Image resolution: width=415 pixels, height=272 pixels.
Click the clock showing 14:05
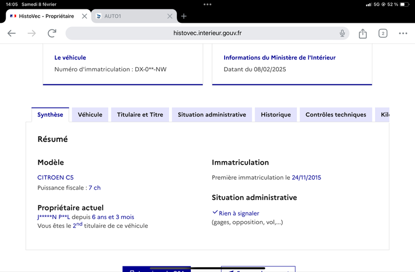pyautogui.click(x=11, y=4)
